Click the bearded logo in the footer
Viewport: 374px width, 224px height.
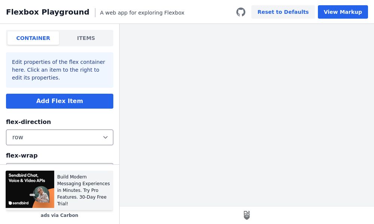[246, 215]
